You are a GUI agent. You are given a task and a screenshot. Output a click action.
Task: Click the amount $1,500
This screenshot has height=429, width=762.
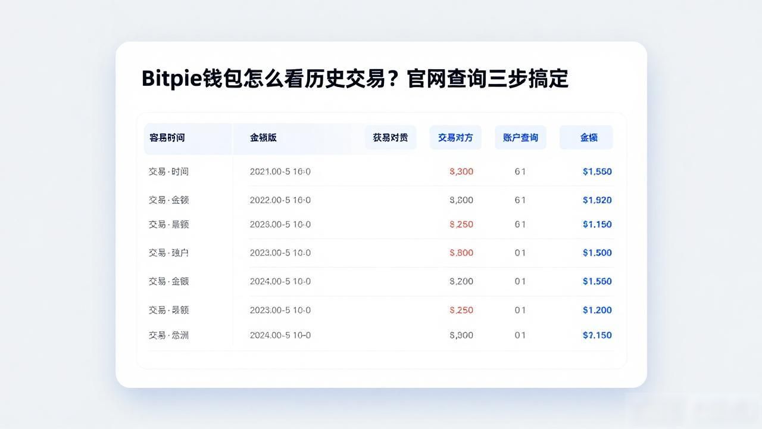[597, 253]
